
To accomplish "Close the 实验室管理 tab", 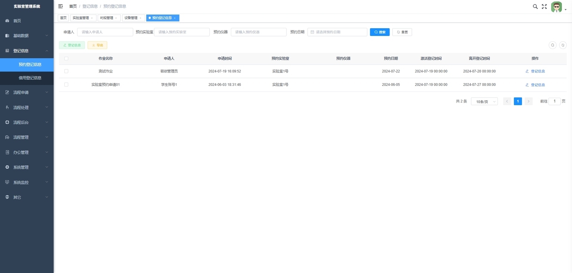I will point(92,18).
